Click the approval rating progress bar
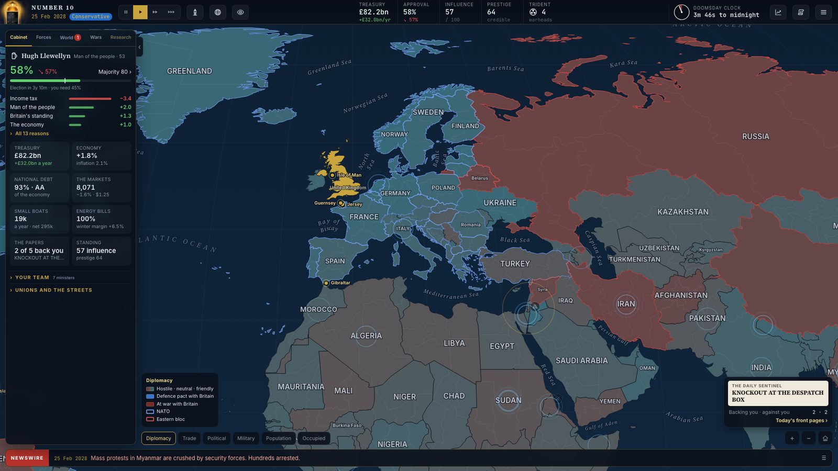838x471 pixels. (x=71, y=81)
